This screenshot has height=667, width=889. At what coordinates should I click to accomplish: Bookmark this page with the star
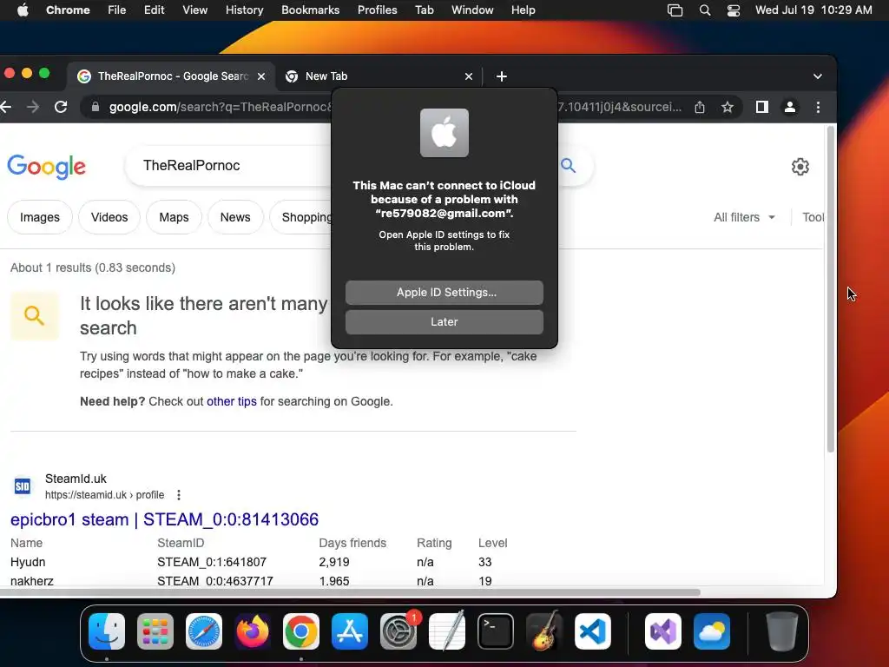pyautogui.click(x=728, y=107)
